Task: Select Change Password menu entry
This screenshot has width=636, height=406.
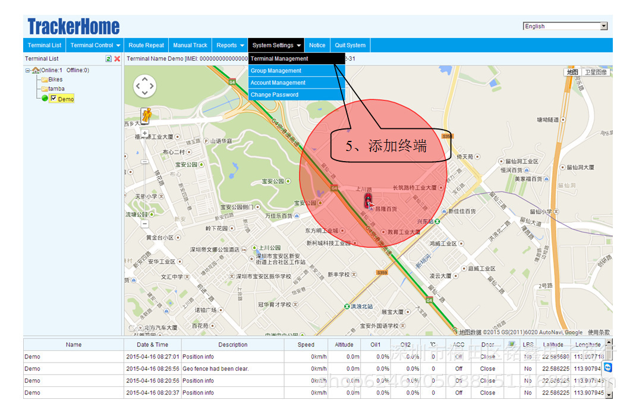Action: (297, 95)
